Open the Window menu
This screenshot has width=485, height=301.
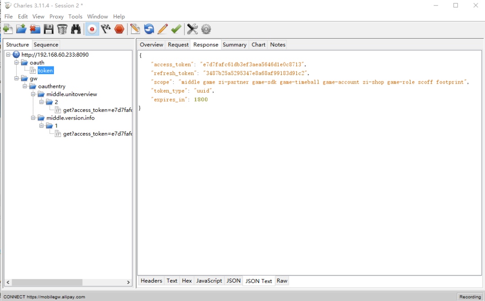point(97,16)
